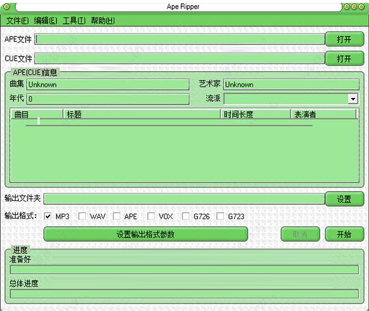Click the middle title bar circle button
Viewport: 369px width, 311px height.
point(354,6)
